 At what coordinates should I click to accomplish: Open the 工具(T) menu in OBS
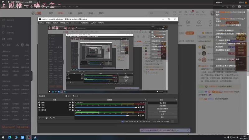pos(94,23)
